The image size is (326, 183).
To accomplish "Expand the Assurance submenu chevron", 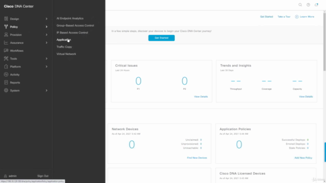I will (46, 43).
